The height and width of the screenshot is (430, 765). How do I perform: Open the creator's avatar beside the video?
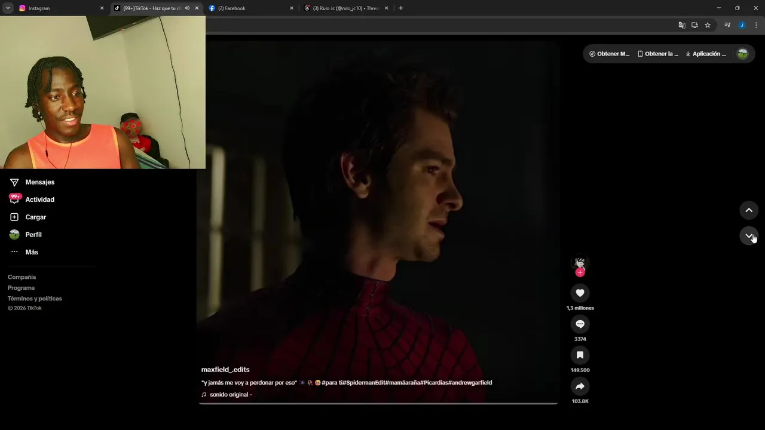click(580, 262)
